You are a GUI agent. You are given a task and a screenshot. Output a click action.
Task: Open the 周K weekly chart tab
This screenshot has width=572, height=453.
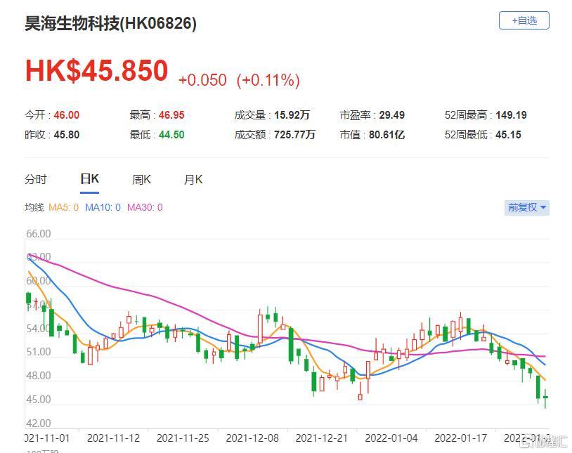pos(141,180)
